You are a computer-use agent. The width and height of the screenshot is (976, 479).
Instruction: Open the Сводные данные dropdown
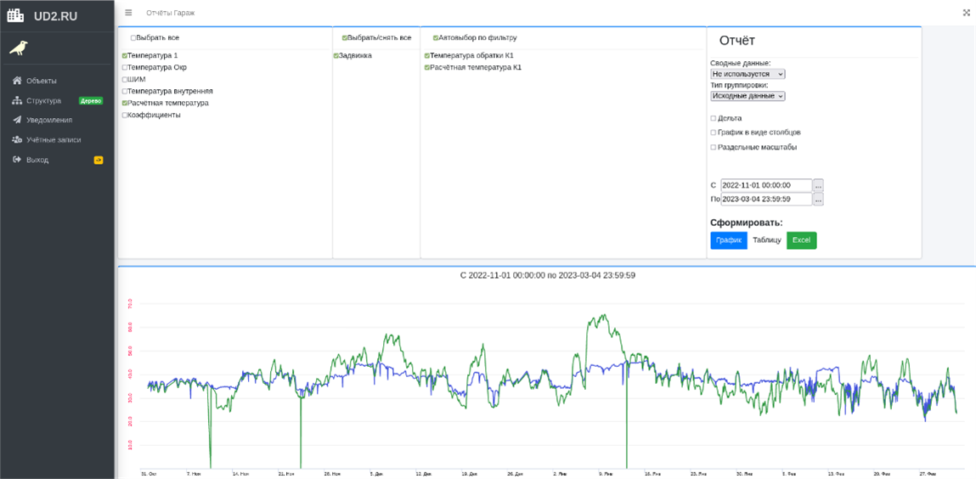748,73
